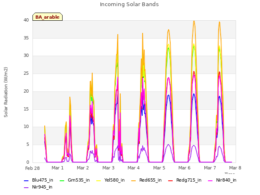Image resolution: width=260 pixels, height=195 pixels.
Task: Click the 20 y-axis tick label
Action: (x=26, y=91)
